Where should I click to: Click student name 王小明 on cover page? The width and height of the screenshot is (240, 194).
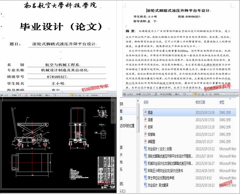[x=58, y=83]
